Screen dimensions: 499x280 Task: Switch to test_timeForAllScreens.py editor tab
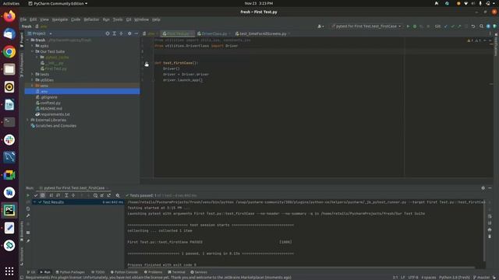point(262,33)
